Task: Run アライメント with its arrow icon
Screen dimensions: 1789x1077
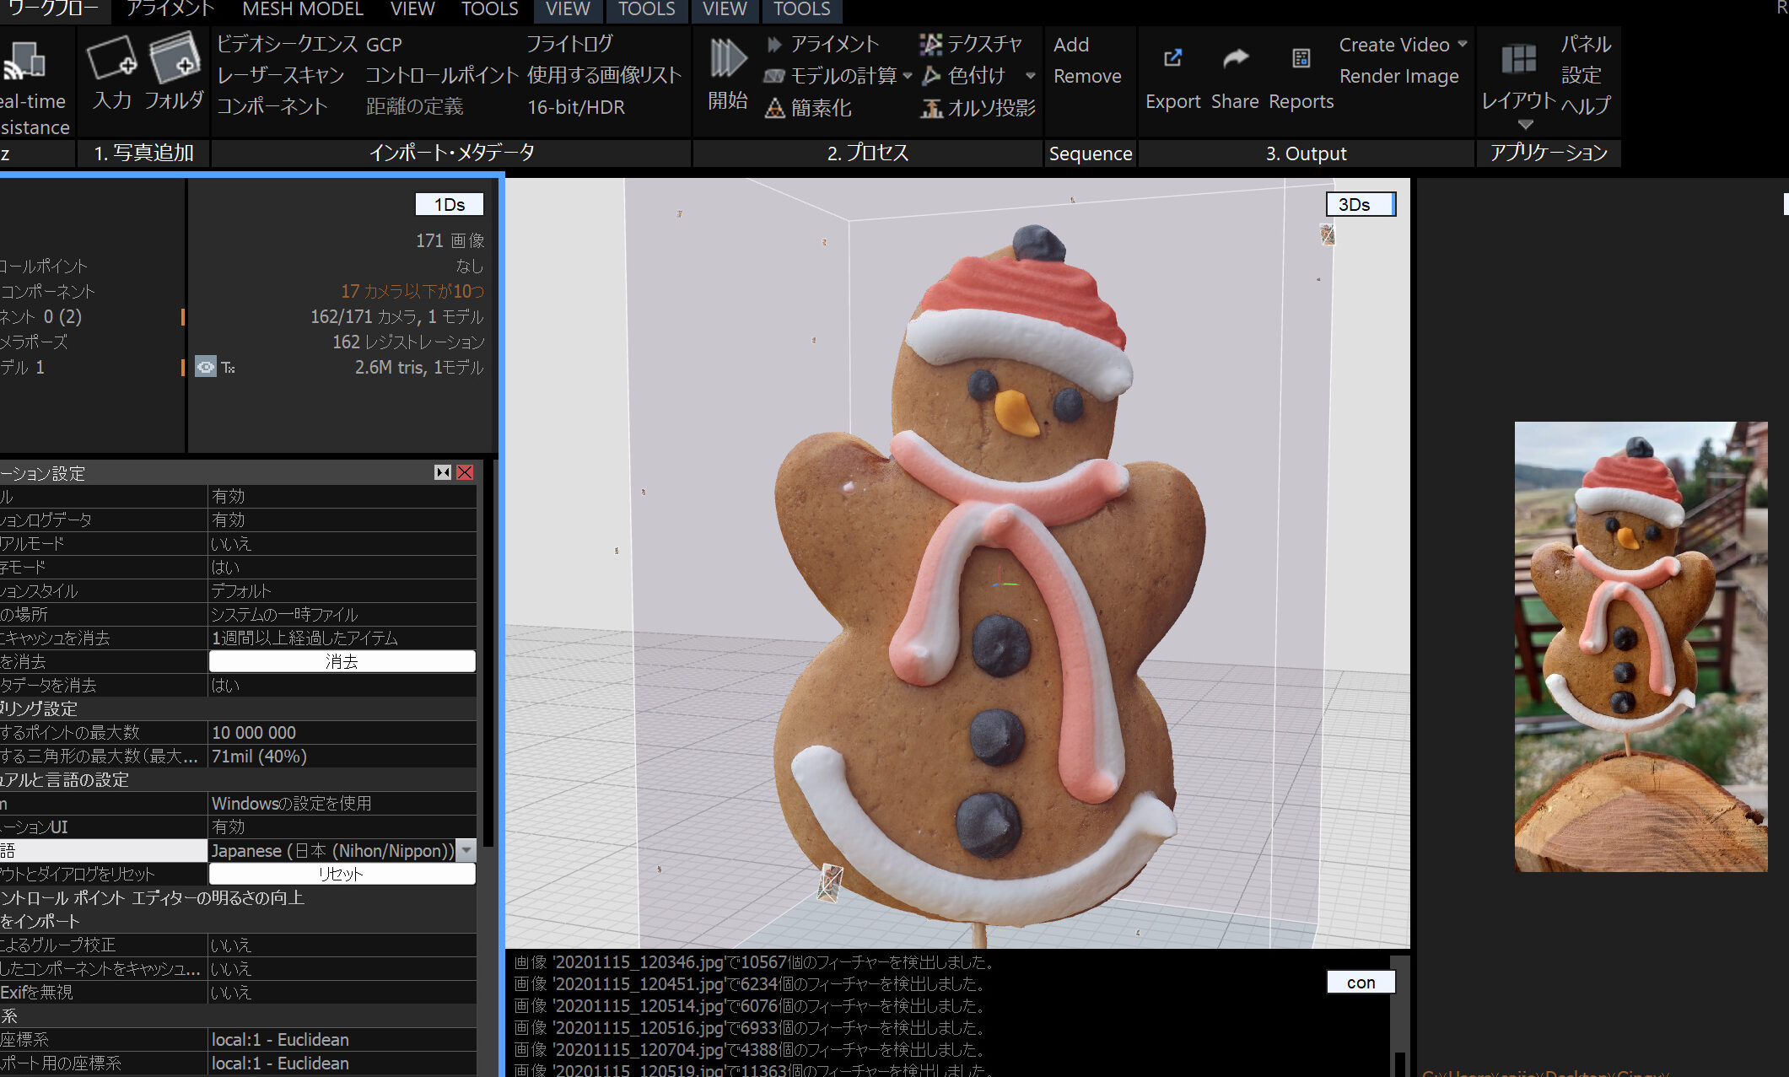Action: pos(773,44)
